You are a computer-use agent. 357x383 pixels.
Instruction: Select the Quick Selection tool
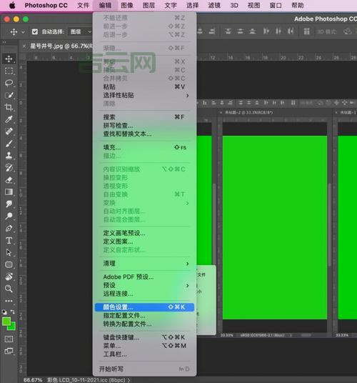9,95
